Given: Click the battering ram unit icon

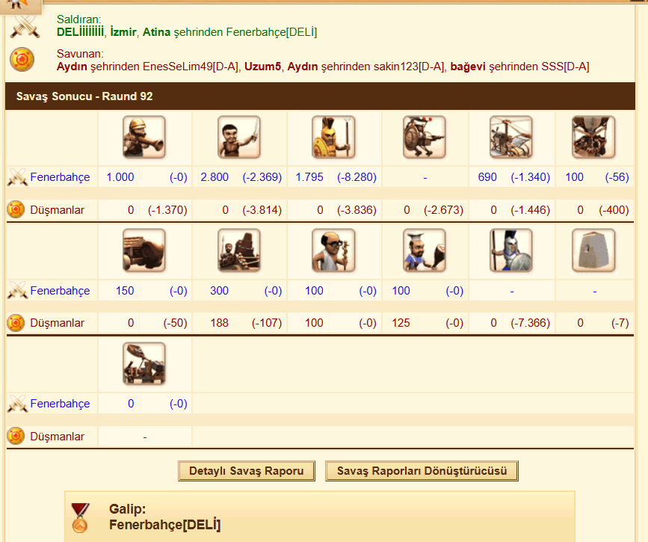Looking at the screenshot, I should pos(144,250).
